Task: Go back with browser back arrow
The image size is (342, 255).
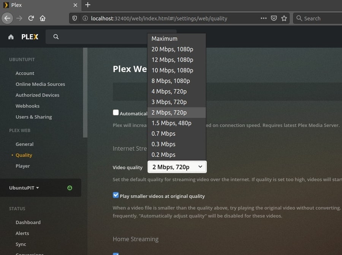Action: coord(8,18)
